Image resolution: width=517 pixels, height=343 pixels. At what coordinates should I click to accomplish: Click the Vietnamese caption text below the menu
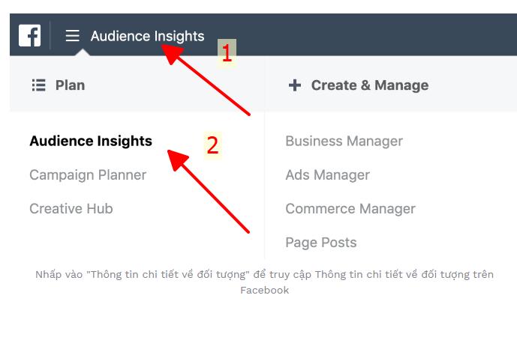[x=264, y=282]
